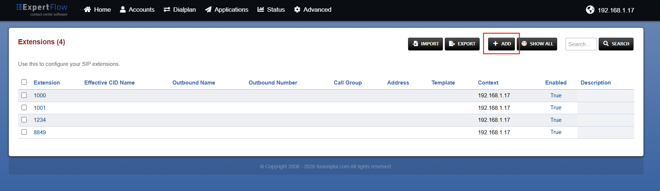Expand the Applications menu
The image size is (660, 191).
(227, 10)
